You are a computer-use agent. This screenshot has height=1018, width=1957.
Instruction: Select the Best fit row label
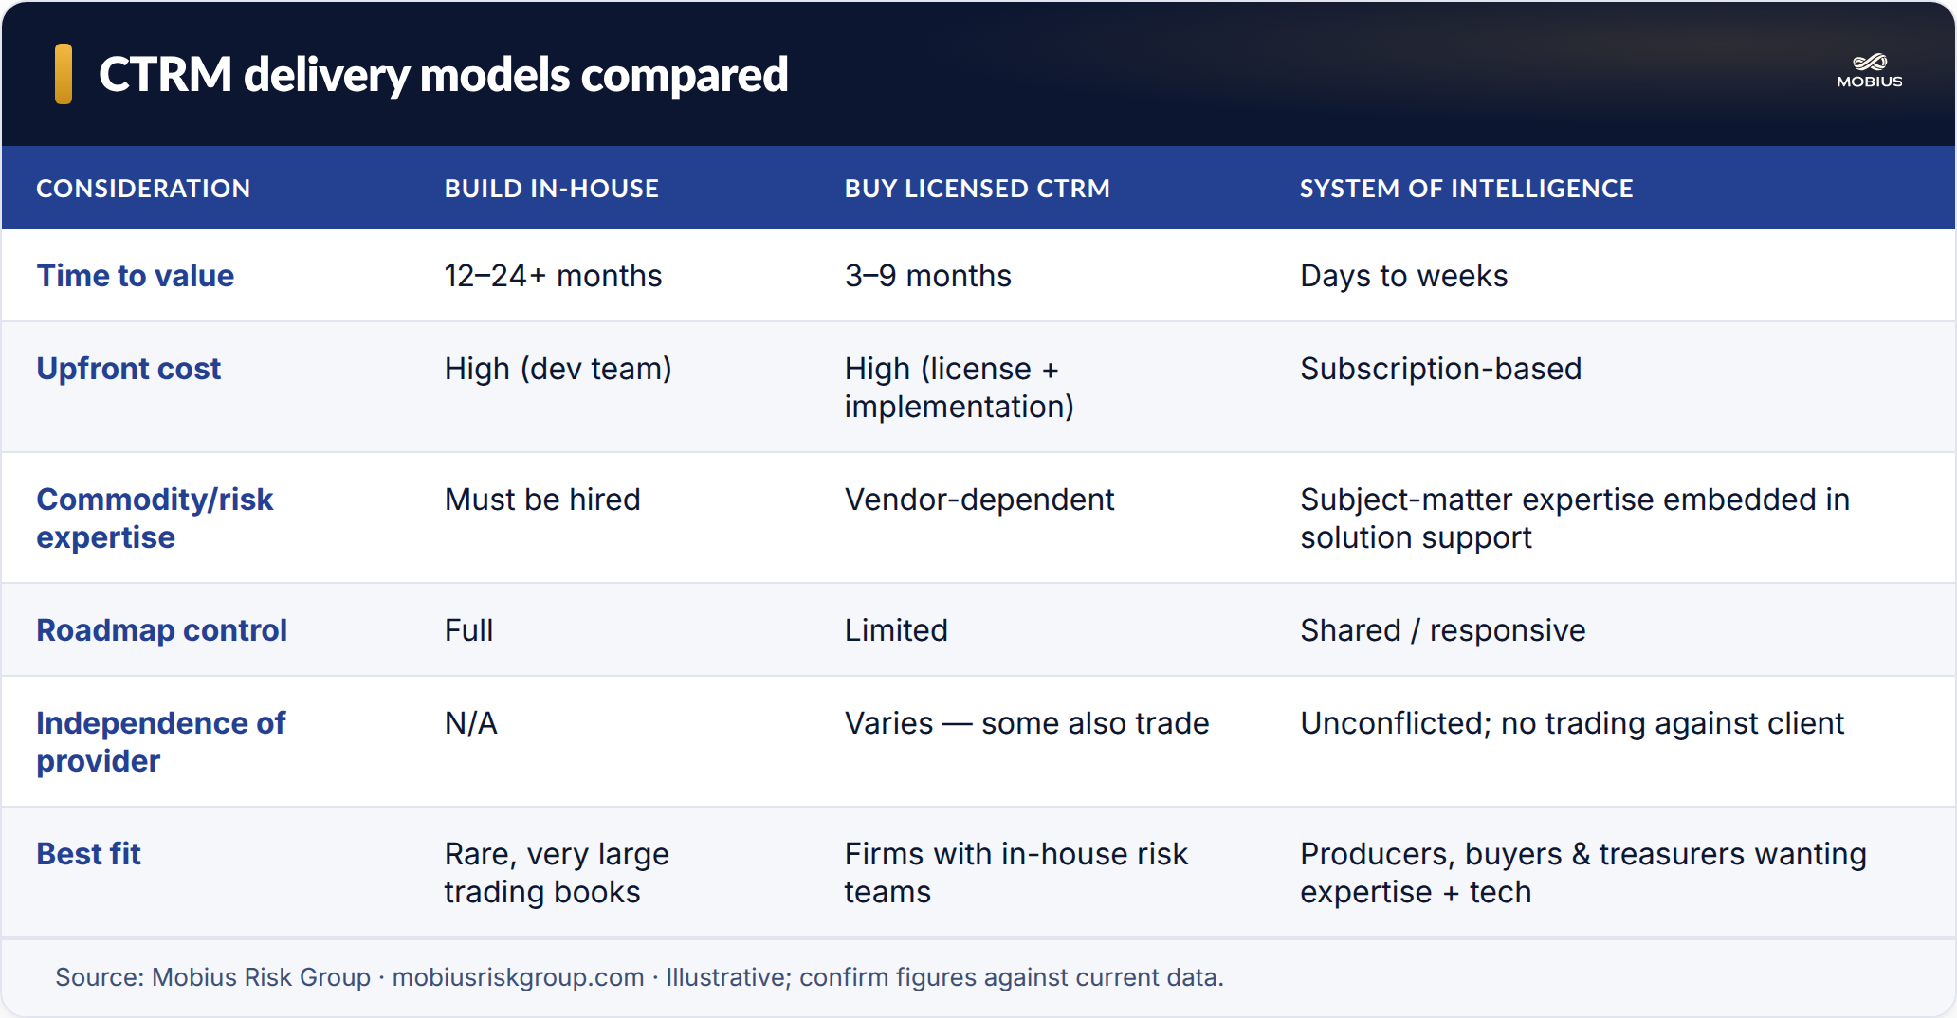(x=89, y=854)
